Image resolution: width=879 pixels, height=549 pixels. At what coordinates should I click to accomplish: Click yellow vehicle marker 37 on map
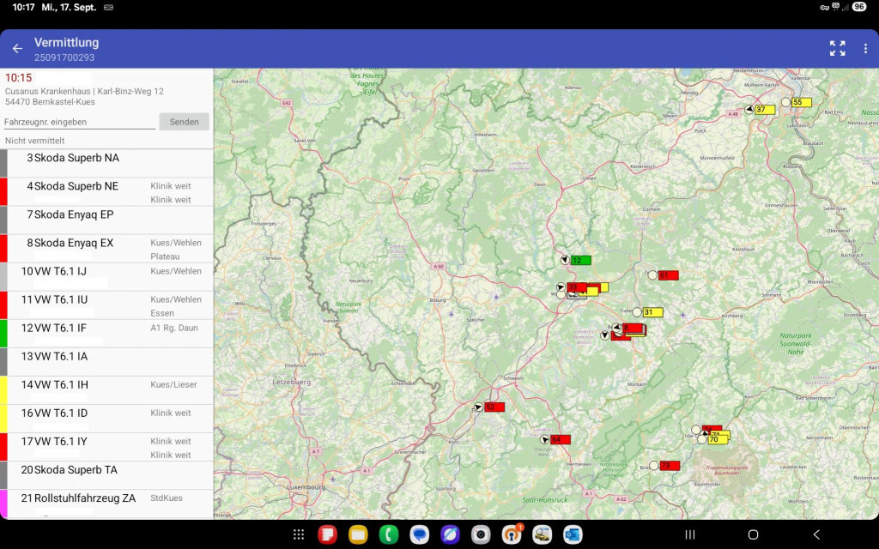point(764,110)
